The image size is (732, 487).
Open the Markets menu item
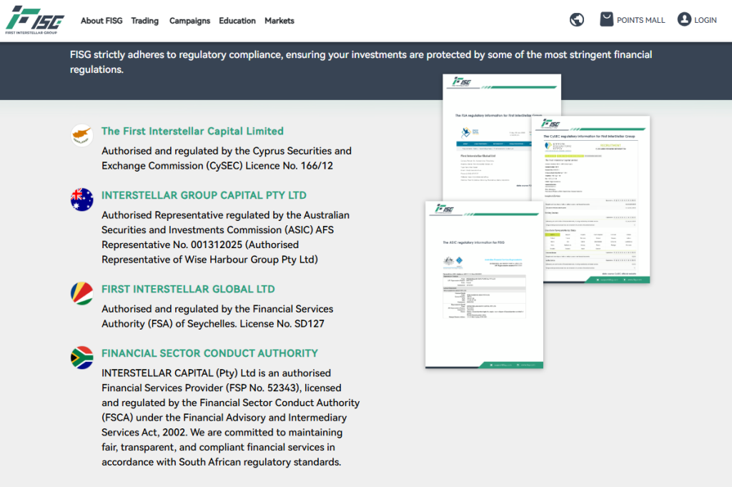coord(280,21)
